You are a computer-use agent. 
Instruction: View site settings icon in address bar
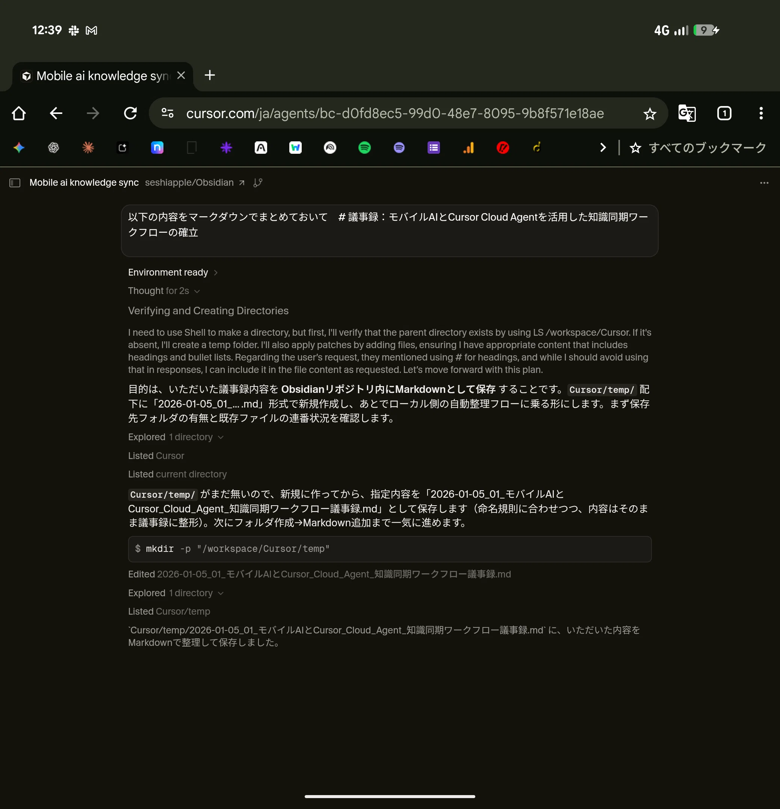click(x=168, y=113)
